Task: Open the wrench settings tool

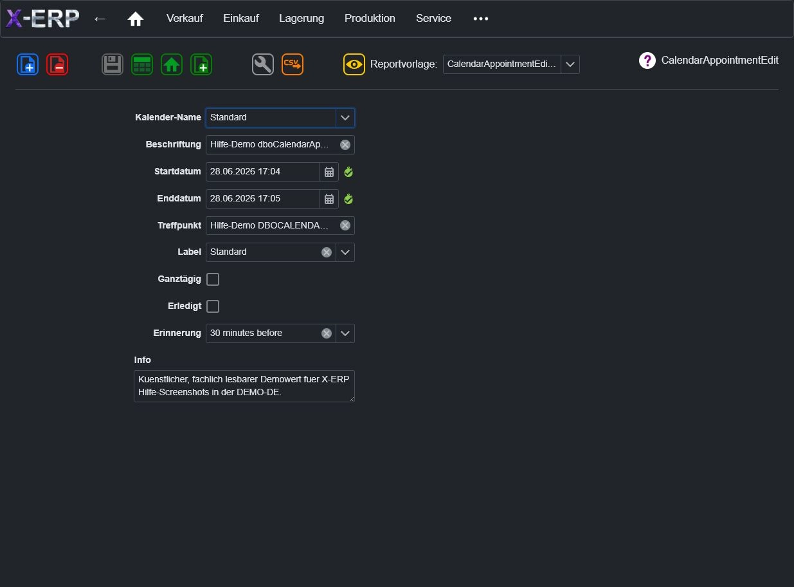Action: 263,64
